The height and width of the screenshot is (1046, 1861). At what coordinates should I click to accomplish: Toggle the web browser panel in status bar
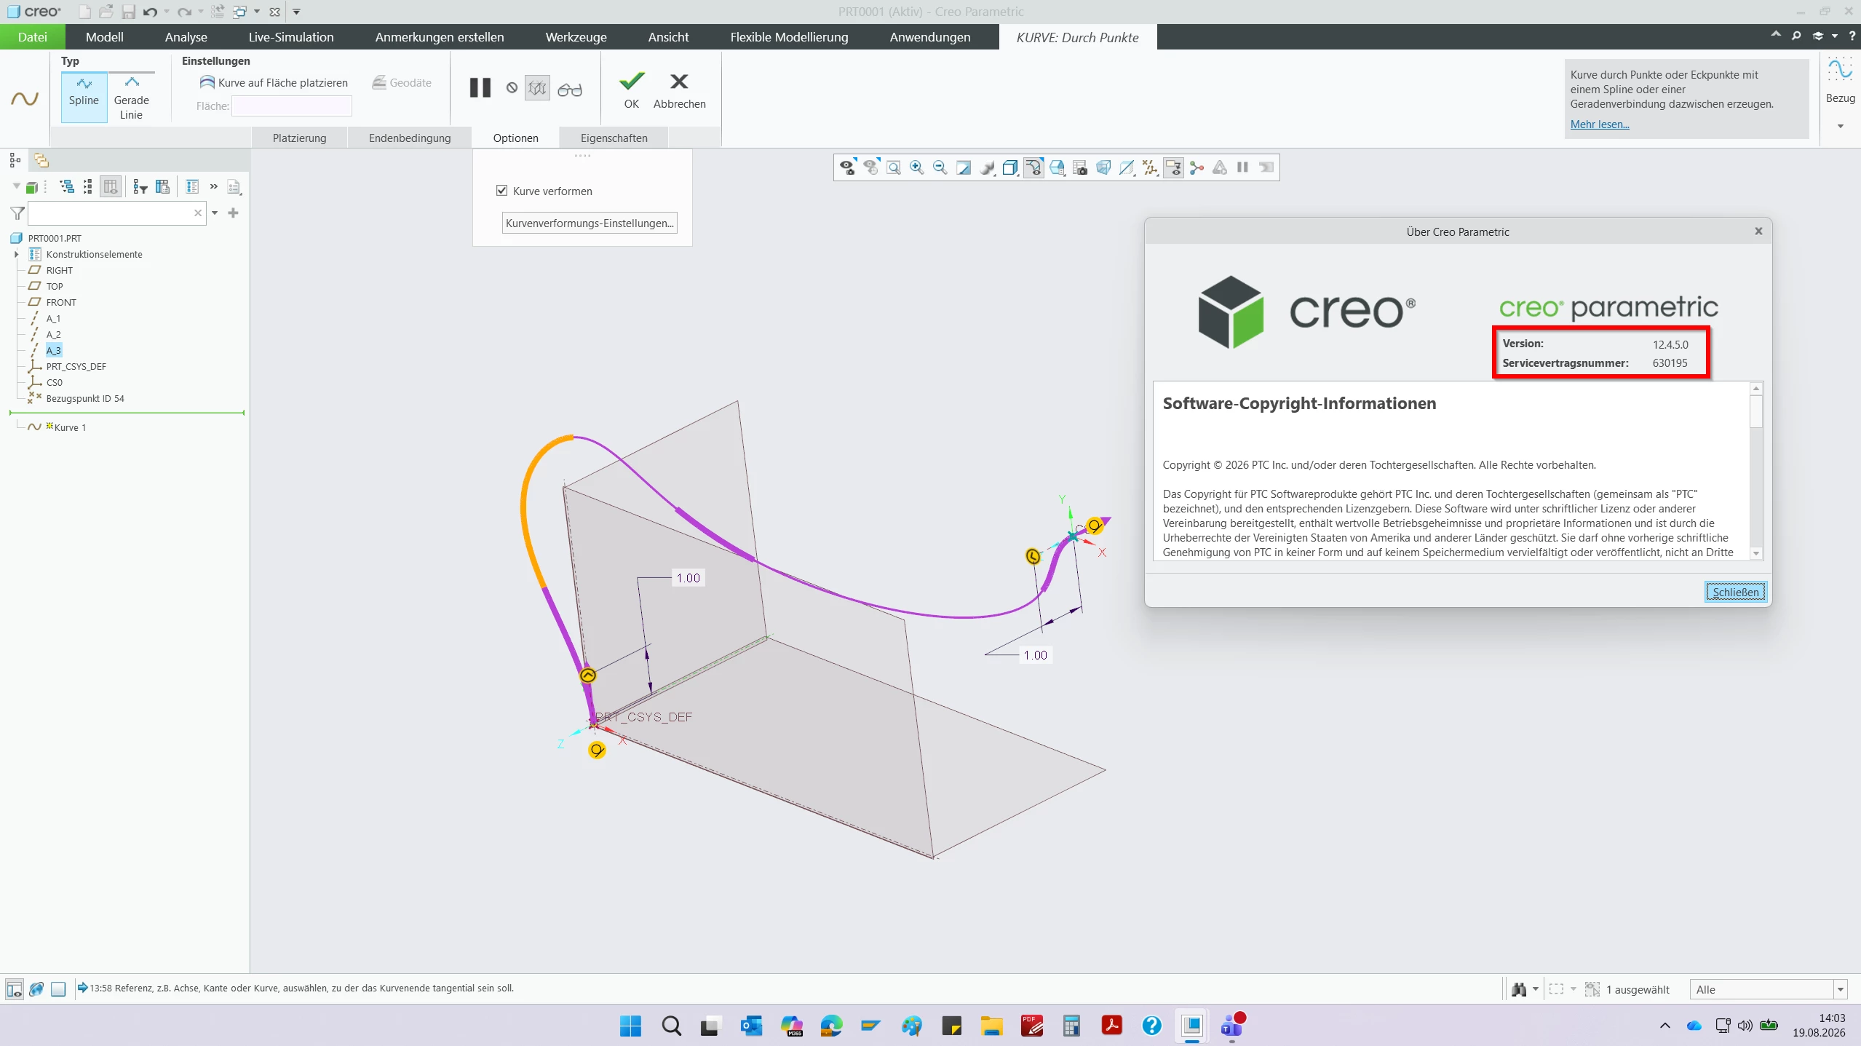pos(36,989)
